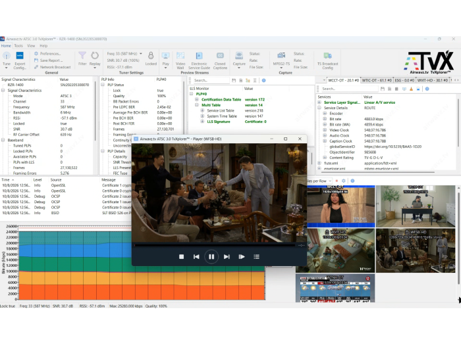
Task: Skip to previous in the Player
Action: click(x=196, y=257)
